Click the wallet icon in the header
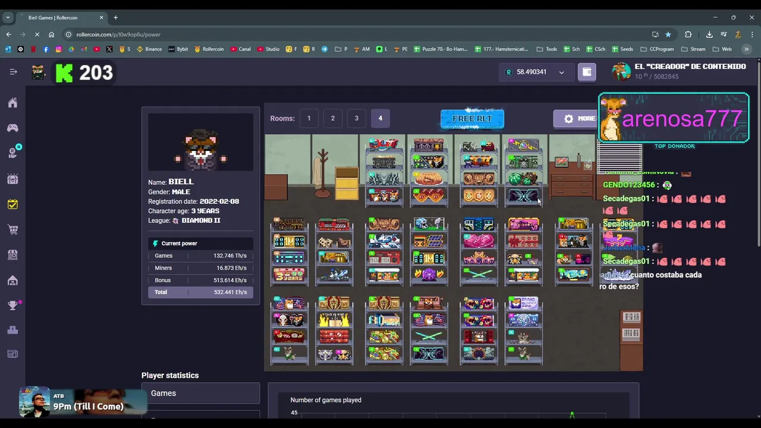Viewport: 761px width, 428px height. [587, 72]
